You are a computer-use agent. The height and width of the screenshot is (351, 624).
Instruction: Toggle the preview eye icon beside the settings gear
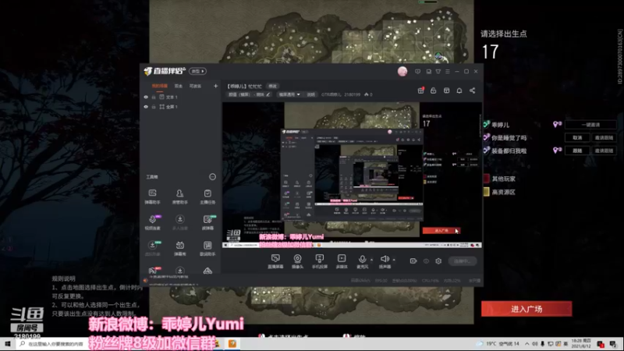tap(426, 261)
